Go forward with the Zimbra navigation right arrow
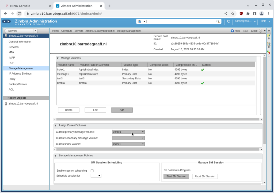 tap(8, 21)
